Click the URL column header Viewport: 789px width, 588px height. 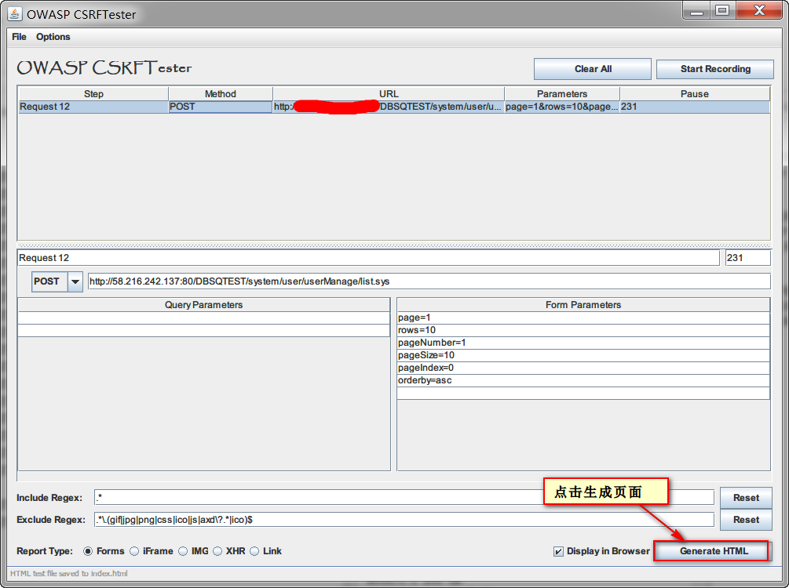pyautogui.click(x=389, y=94)
